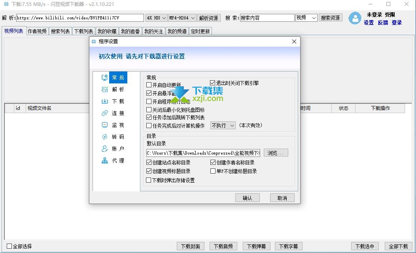Click the 取消 button
Viewport: 416px width, 253px height.
pos(282,198)
